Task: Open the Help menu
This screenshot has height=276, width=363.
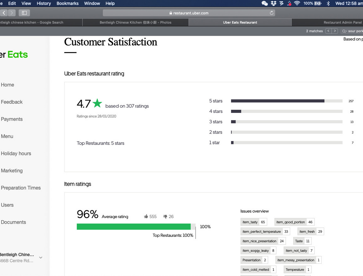Action: 110,3
